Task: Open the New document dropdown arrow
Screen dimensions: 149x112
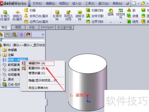Action: [x=139, y=4]
